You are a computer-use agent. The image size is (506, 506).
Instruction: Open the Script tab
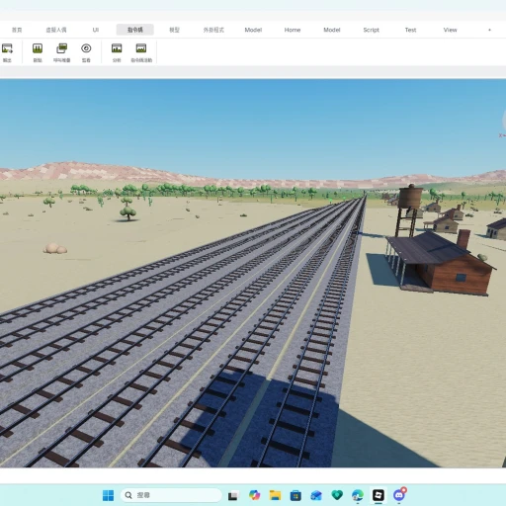pyautogui.click(x=371, y=30)
